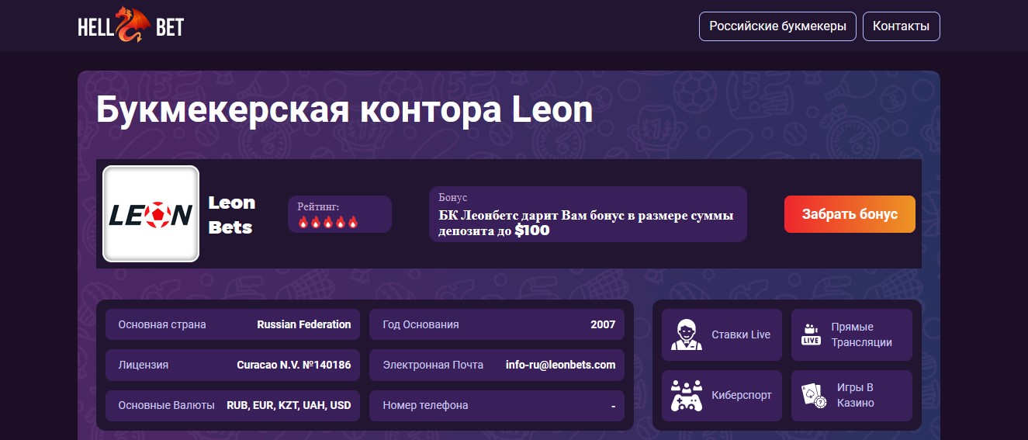
Task: Click the Киберспорт gamepad icon
Action: (x=687, y=396)
